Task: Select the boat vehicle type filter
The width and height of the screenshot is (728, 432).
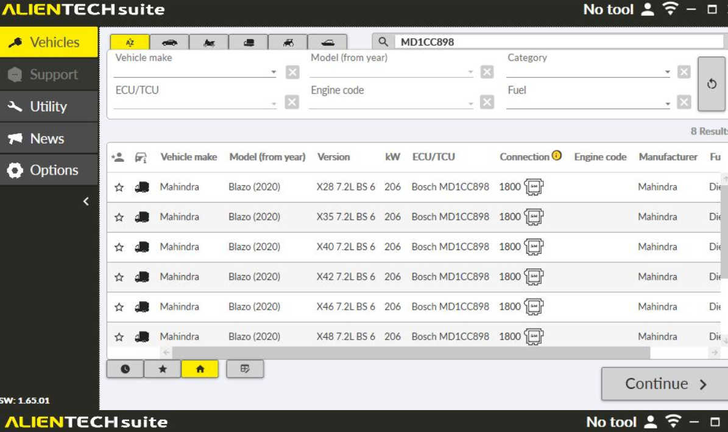Action: 329,41
